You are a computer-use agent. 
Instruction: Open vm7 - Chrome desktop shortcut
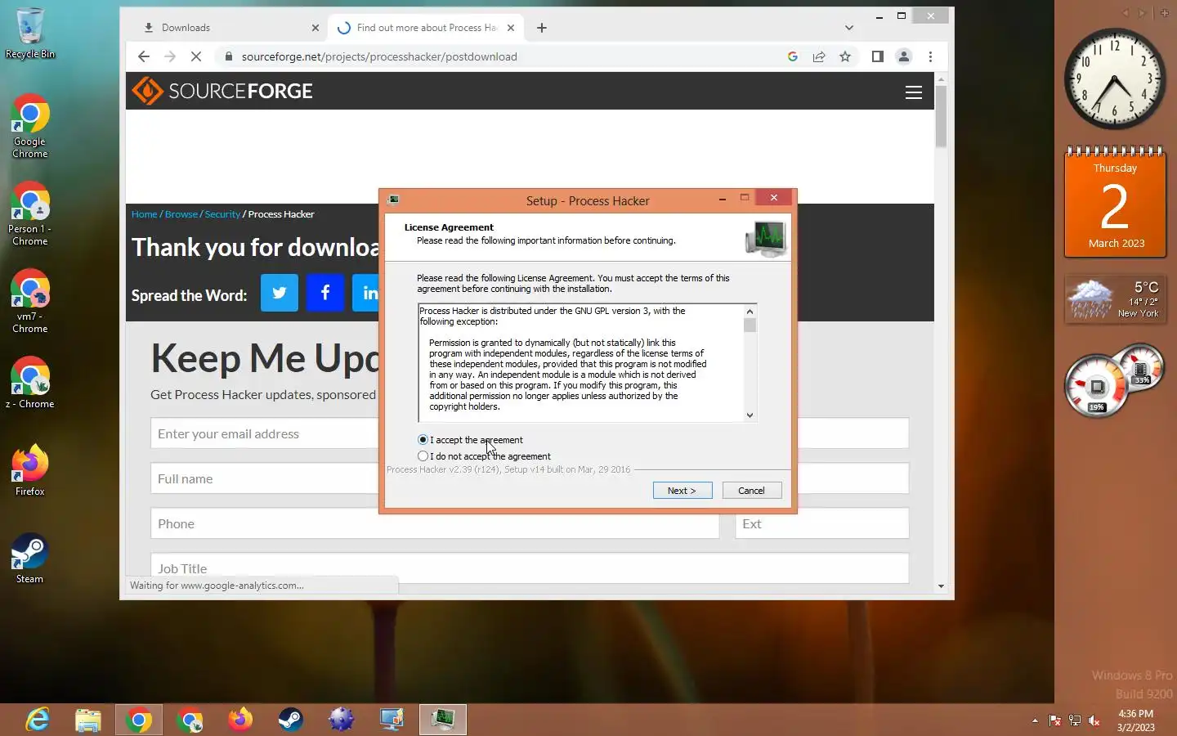point(30,302)
